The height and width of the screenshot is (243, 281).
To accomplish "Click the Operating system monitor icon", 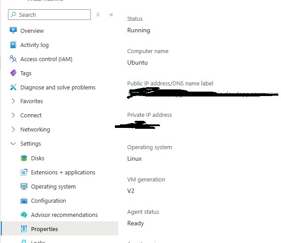I will point(24,186).
